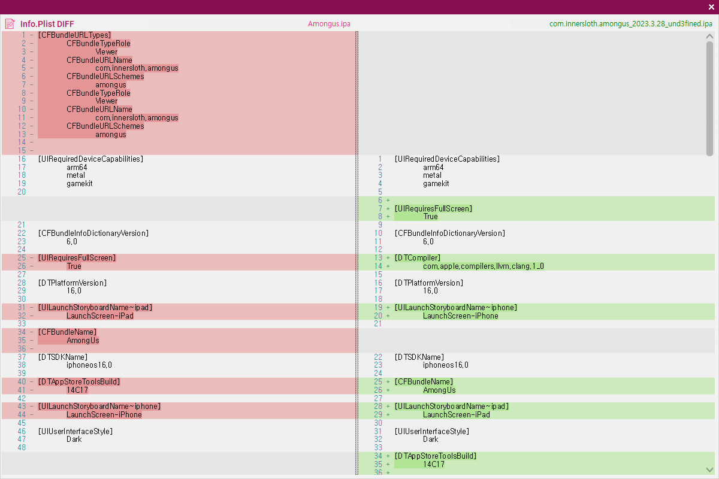The height and width of the screenshot is (479, 719).
Task: Select added LaunchScreen-iPhone value on right
Action: pos(461,316)
